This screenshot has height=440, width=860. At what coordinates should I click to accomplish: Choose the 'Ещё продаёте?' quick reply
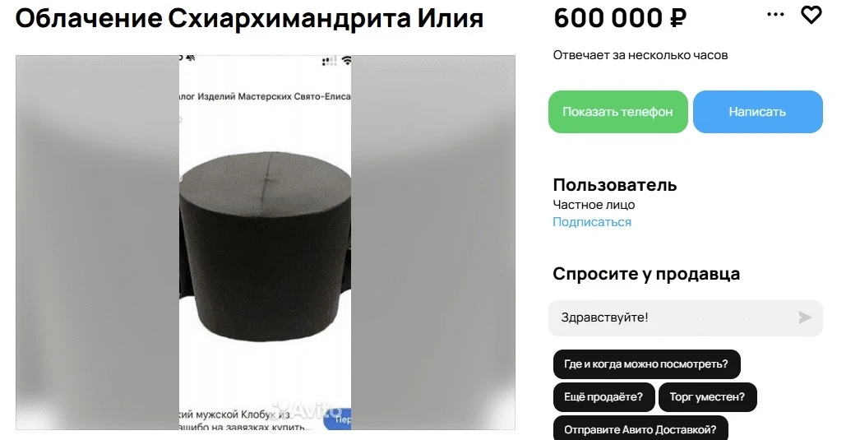(x=603, y=397)
